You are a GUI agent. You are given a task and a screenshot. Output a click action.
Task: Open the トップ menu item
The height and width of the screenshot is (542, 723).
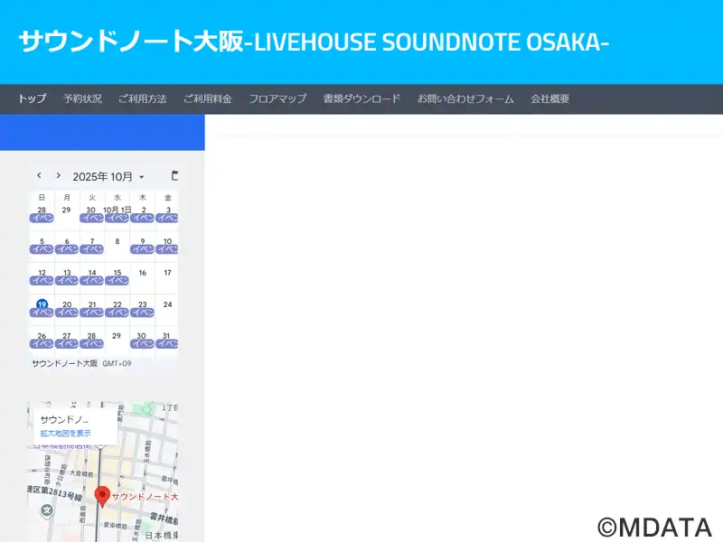[33, 99]
